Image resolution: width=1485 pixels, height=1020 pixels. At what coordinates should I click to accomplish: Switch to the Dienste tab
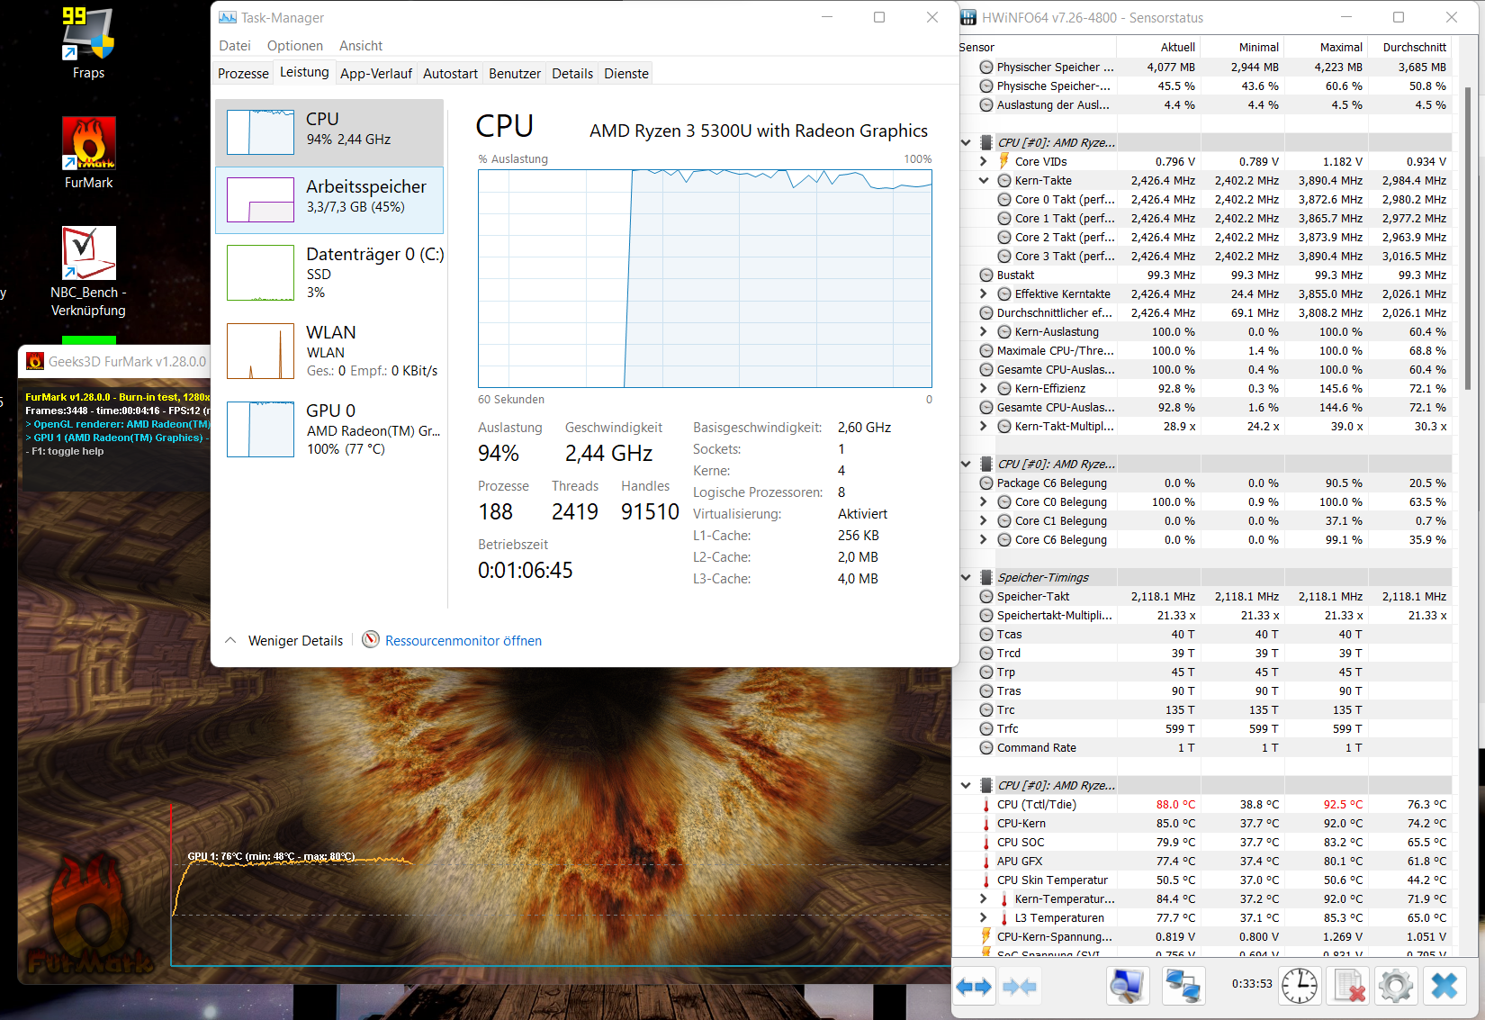(626, 74)
